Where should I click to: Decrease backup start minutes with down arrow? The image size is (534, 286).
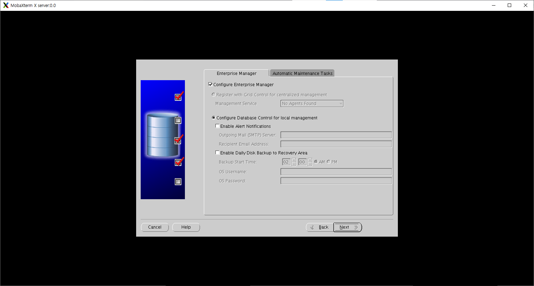(x=310, y=164)
